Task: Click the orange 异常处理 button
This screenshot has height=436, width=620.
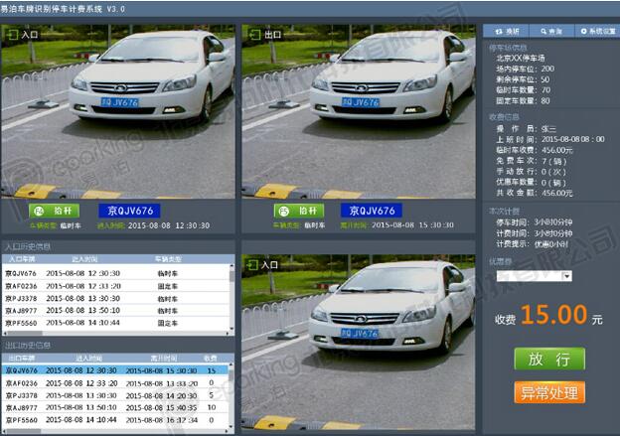Action: (x=549, y=393)
